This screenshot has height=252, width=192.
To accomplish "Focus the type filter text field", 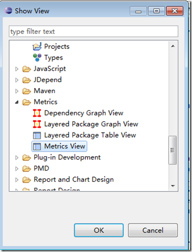I will [x=93, y=31].
